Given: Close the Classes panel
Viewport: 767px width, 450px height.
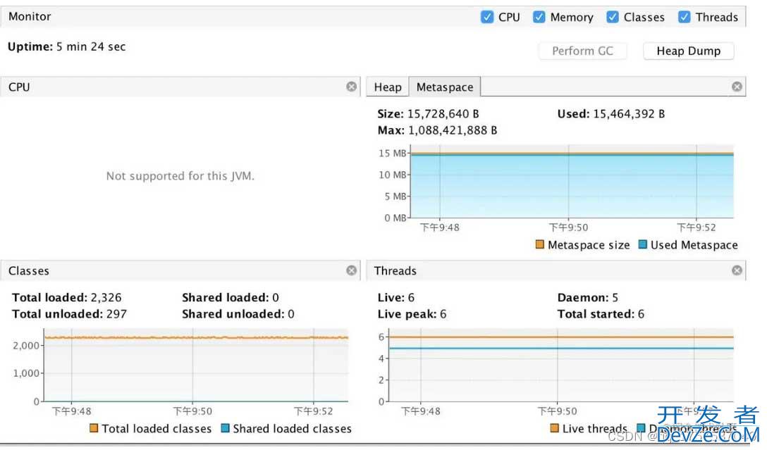Looking at the screenshot, I should click(x=351, y=270).
